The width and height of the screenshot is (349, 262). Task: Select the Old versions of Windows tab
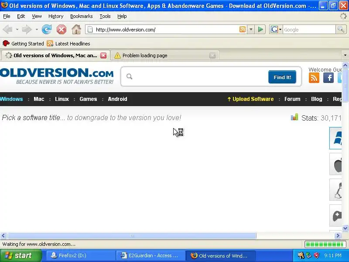[56, 55]
